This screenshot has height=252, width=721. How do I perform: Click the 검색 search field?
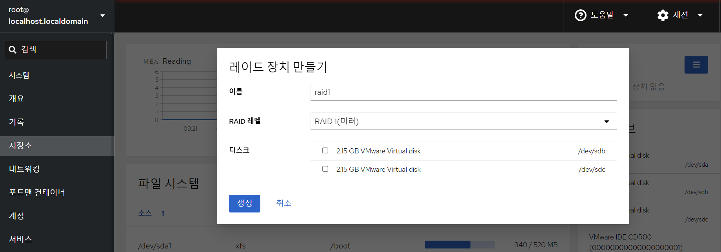[56, 50]
